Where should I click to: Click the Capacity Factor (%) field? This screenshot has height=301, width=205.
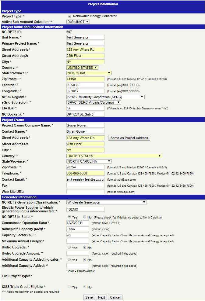click(x=78, y=235)
